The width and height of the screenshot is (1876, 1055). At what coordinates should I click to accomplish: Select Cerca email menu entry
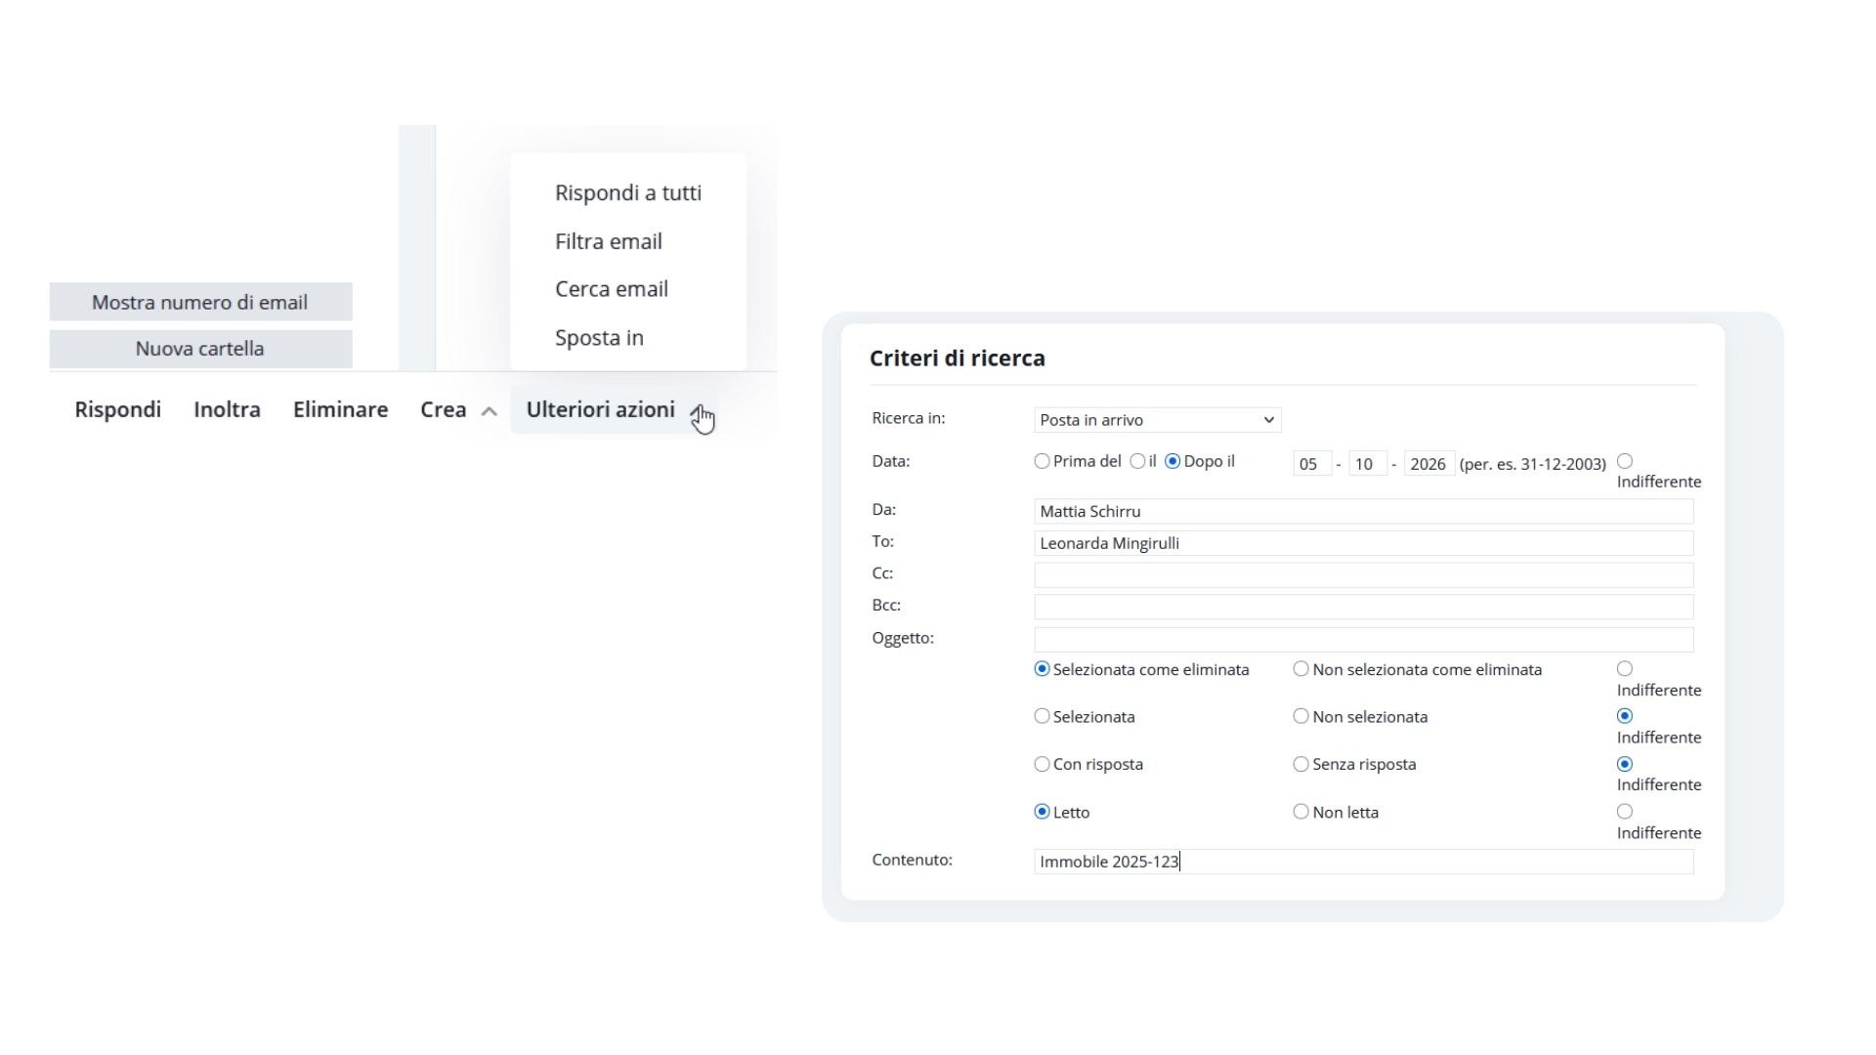(x=612, y=289)
